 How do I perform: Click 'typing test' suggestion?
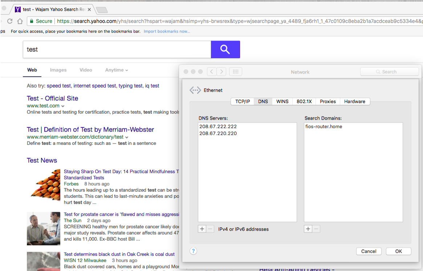(130, 86)
